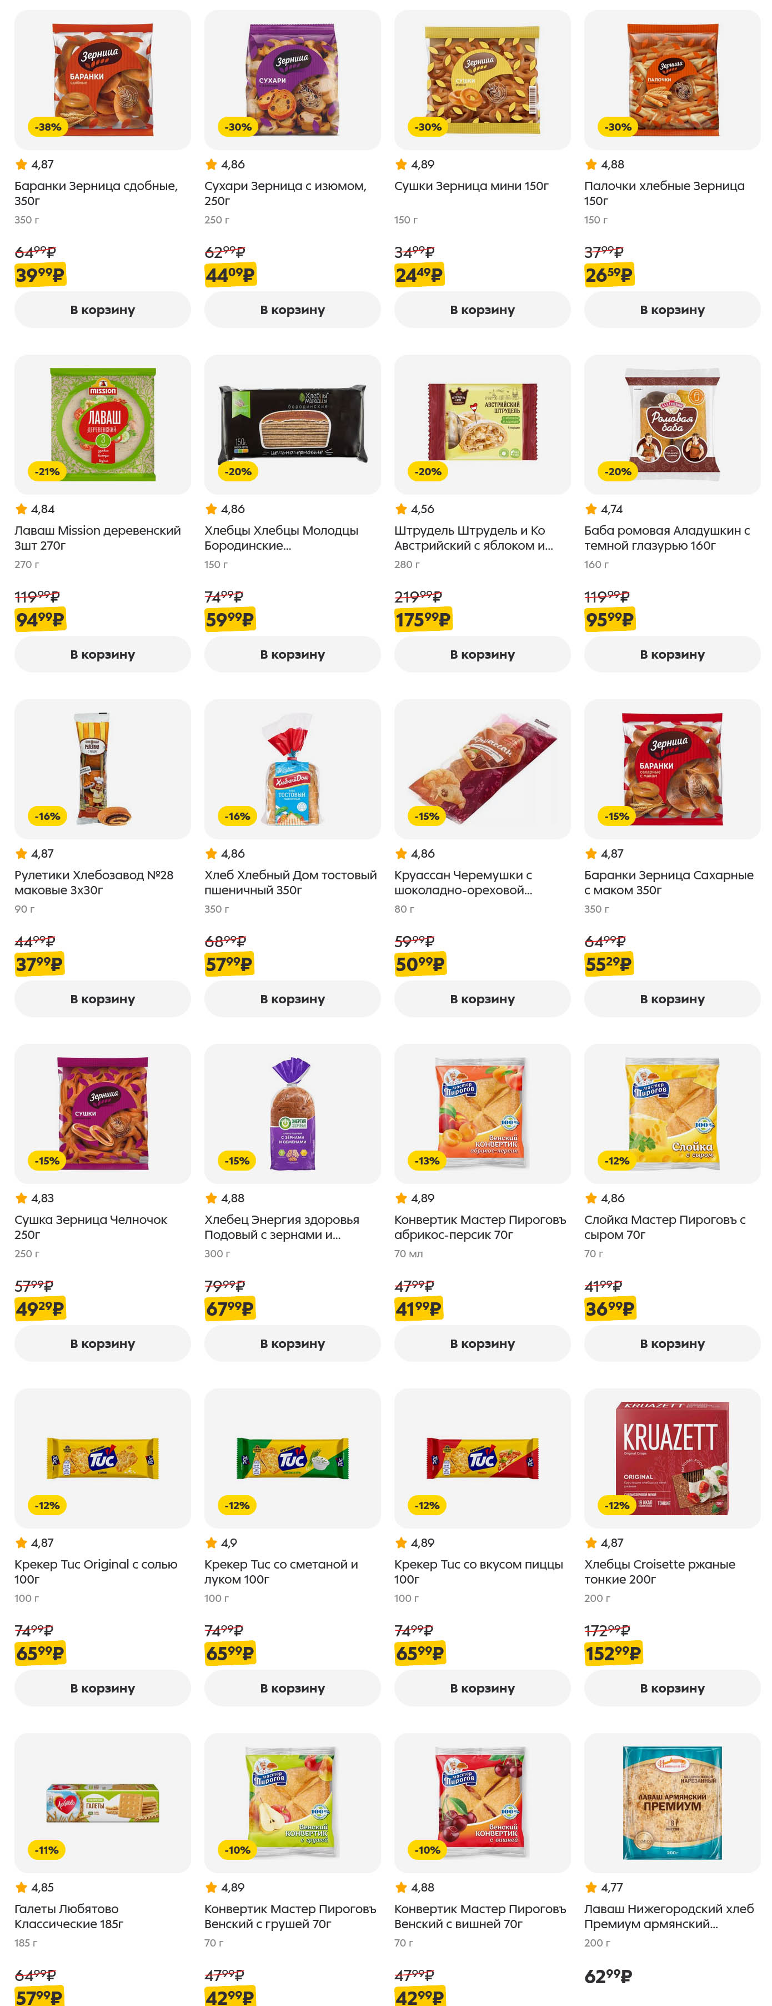Screen dimensions: 772x2006
Task: Click the -12% badge on Слойка с сыром
Action: pos(616,1161)
